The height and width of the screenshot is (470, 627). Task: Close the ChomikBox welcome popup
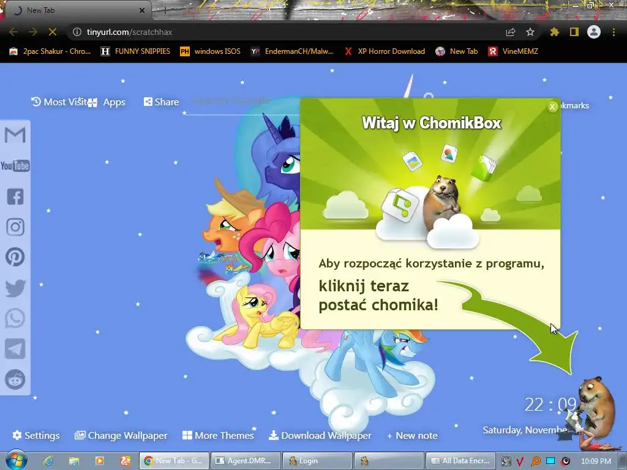tap(552, 106)
